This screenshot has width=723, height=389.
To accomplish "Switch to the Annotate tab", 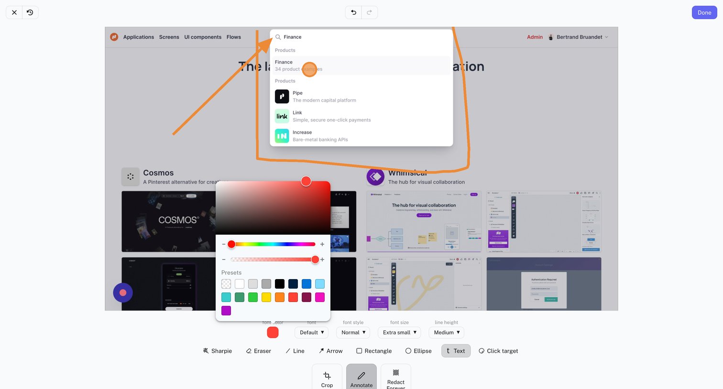I will point(361,377).
